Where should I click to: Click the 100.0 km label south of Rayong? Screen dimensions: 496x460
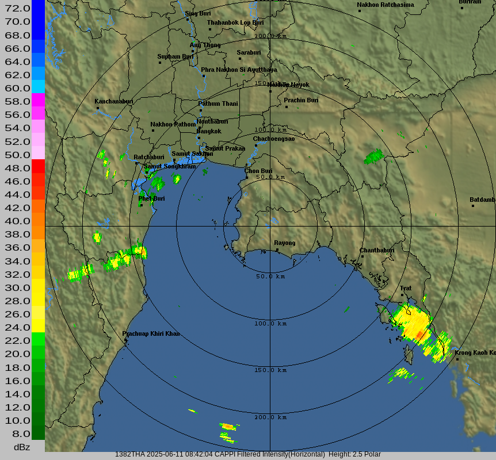point(270,324)
